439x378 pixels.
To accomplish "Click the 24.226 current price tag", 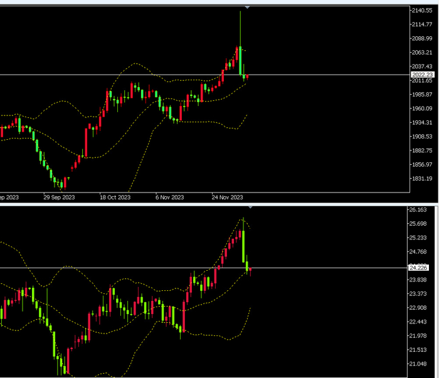I will point(418,268).
